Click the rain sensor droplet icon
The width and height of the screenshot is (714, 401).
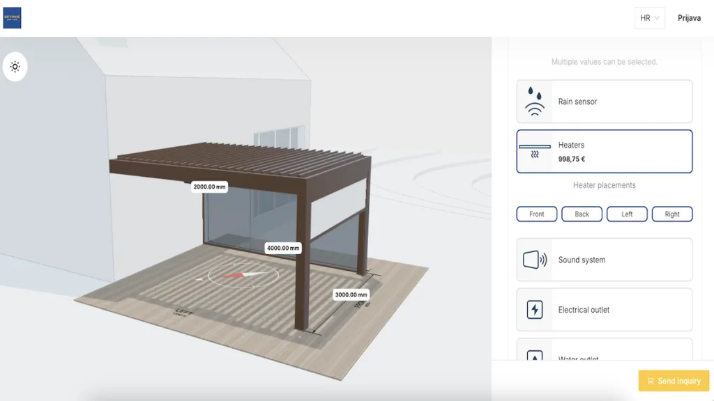[535, 102]
